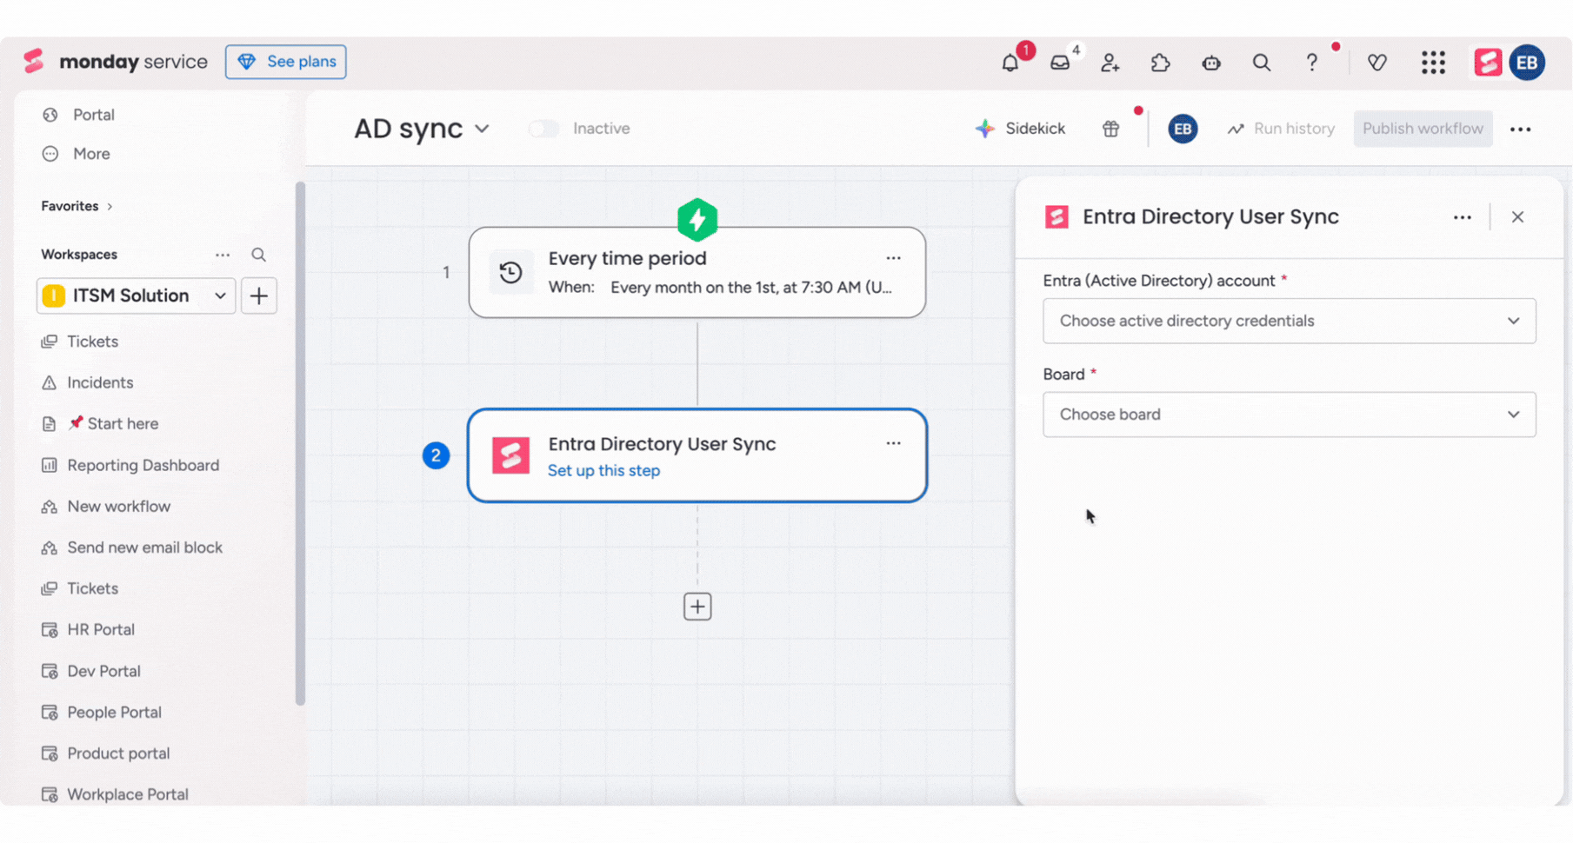Screen dimensions: 1573x843
Task: Open Send new email block workflow
Action: (144, 548)
